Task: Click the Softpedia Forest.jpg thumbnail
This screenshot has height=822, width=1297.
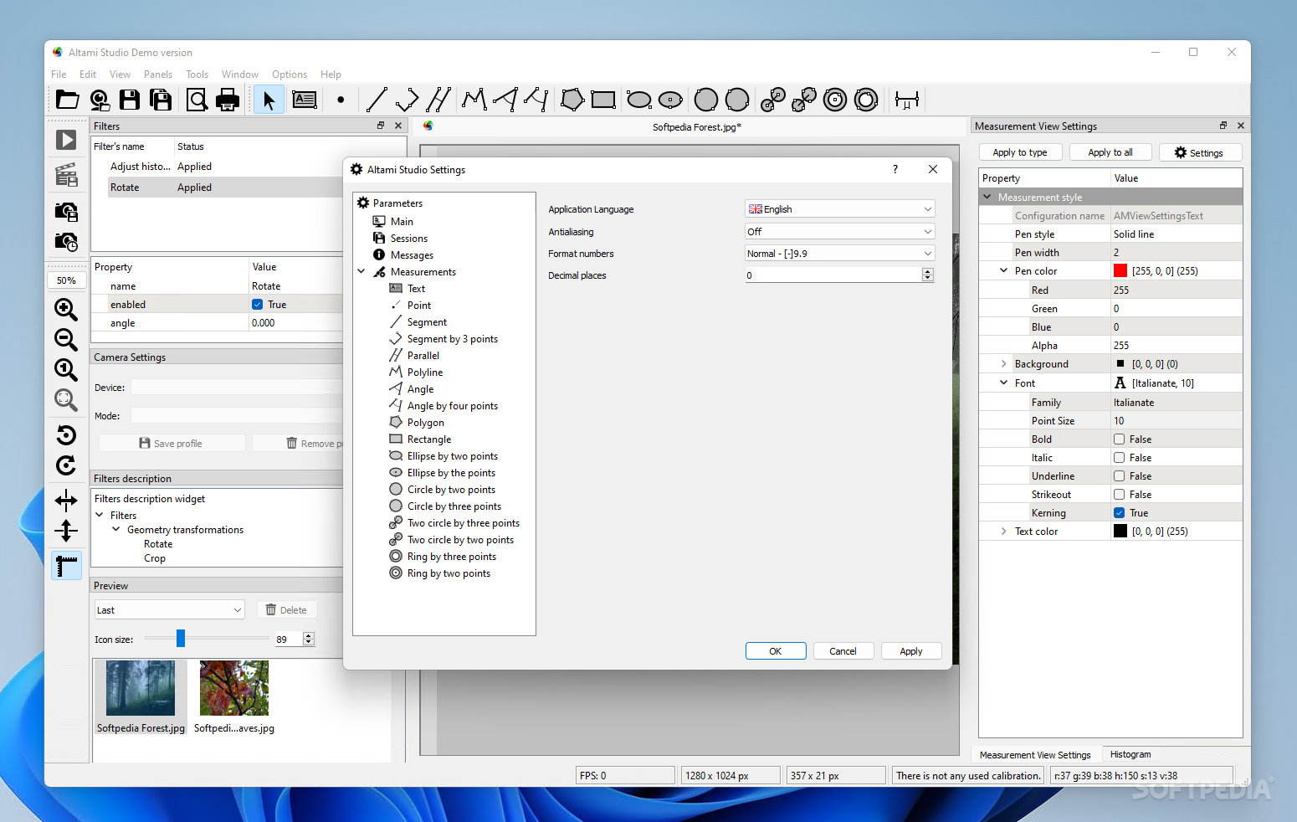Action: click(x=141, y=688)
